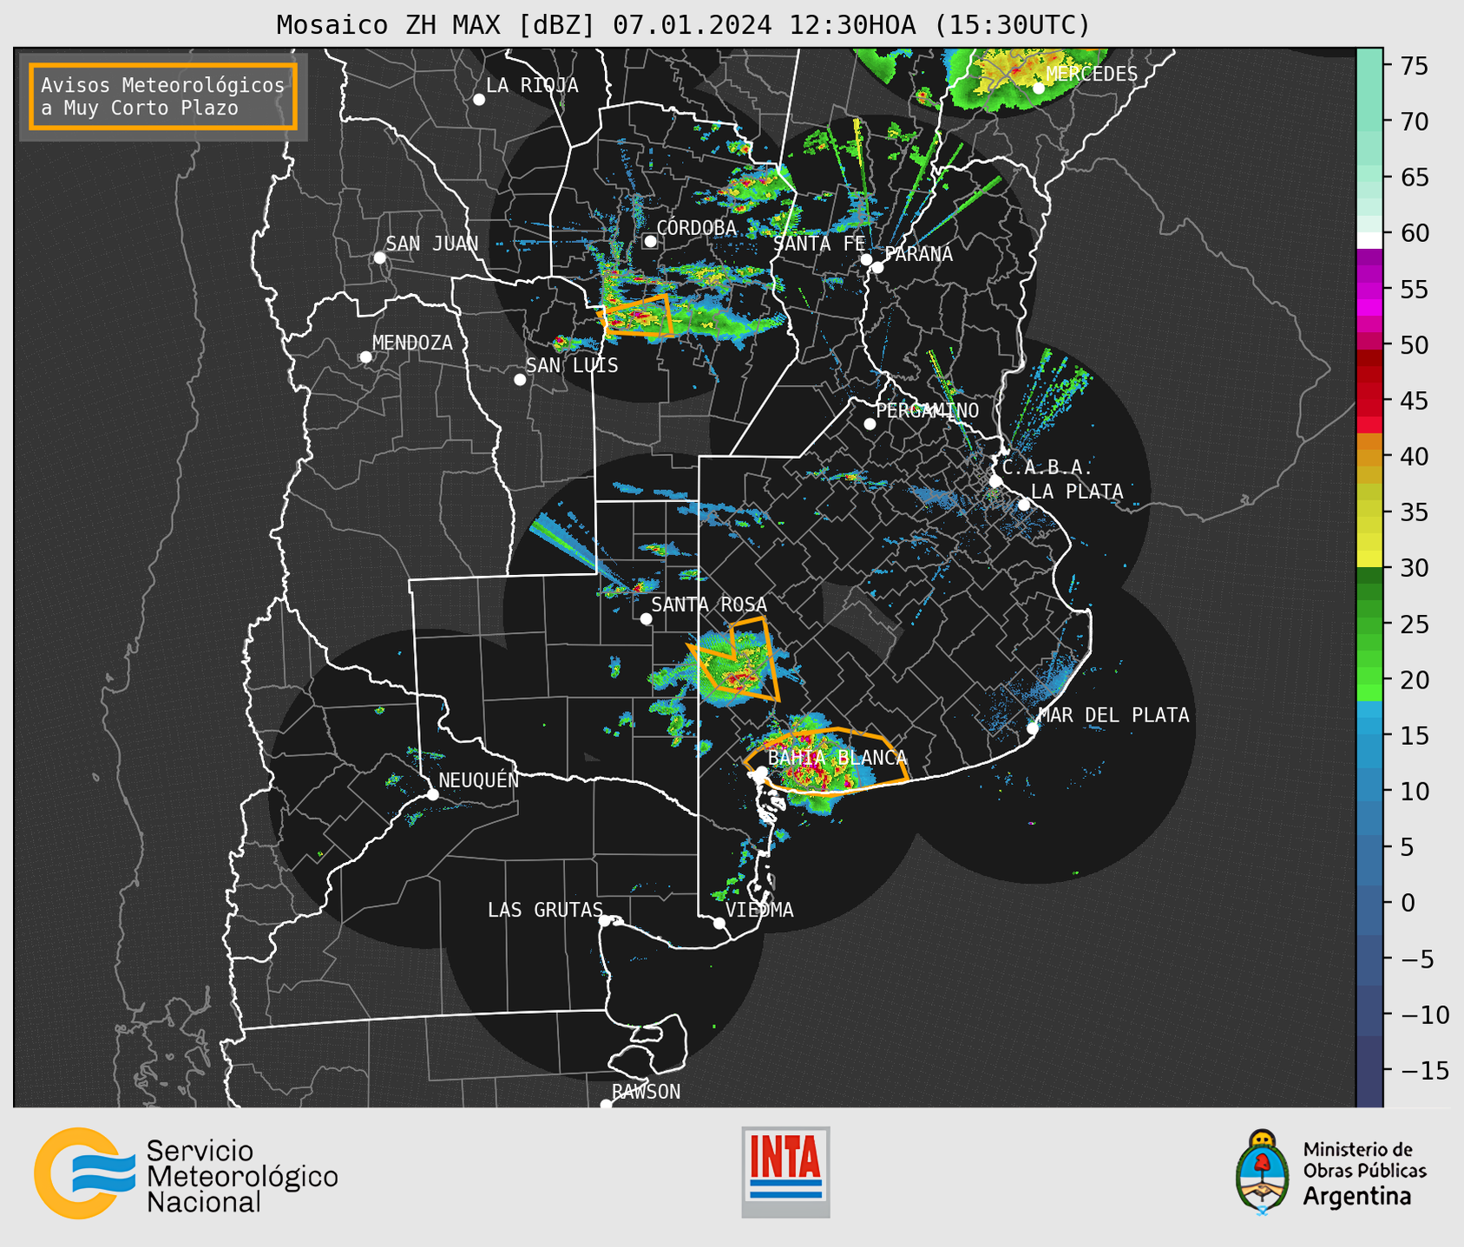Screen dimensions: 1464x1247
Task: Click the orange warning polygon near Bahía Blanca
Action: point(826,762)
